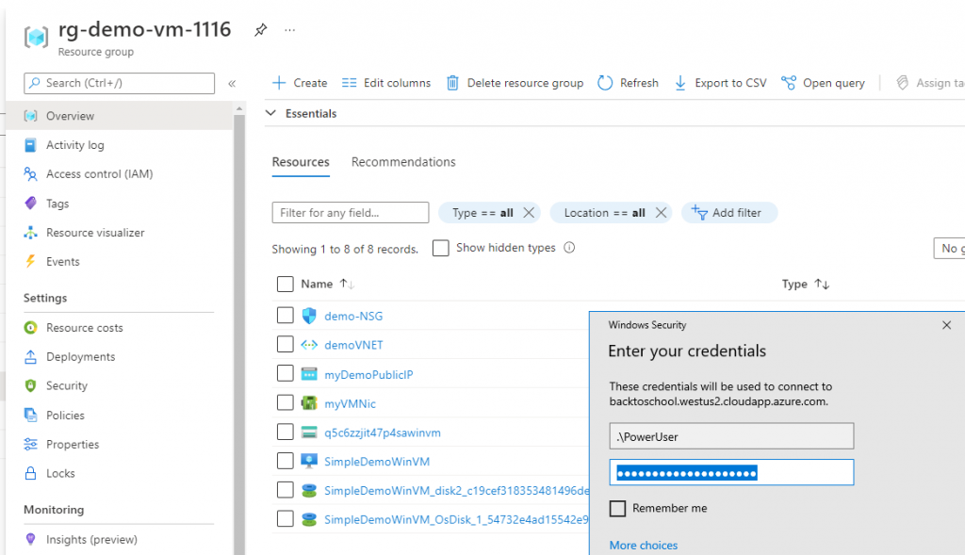Open the ellipsis more options menu
Screen dimensions: 965x555
coord(289,30)
